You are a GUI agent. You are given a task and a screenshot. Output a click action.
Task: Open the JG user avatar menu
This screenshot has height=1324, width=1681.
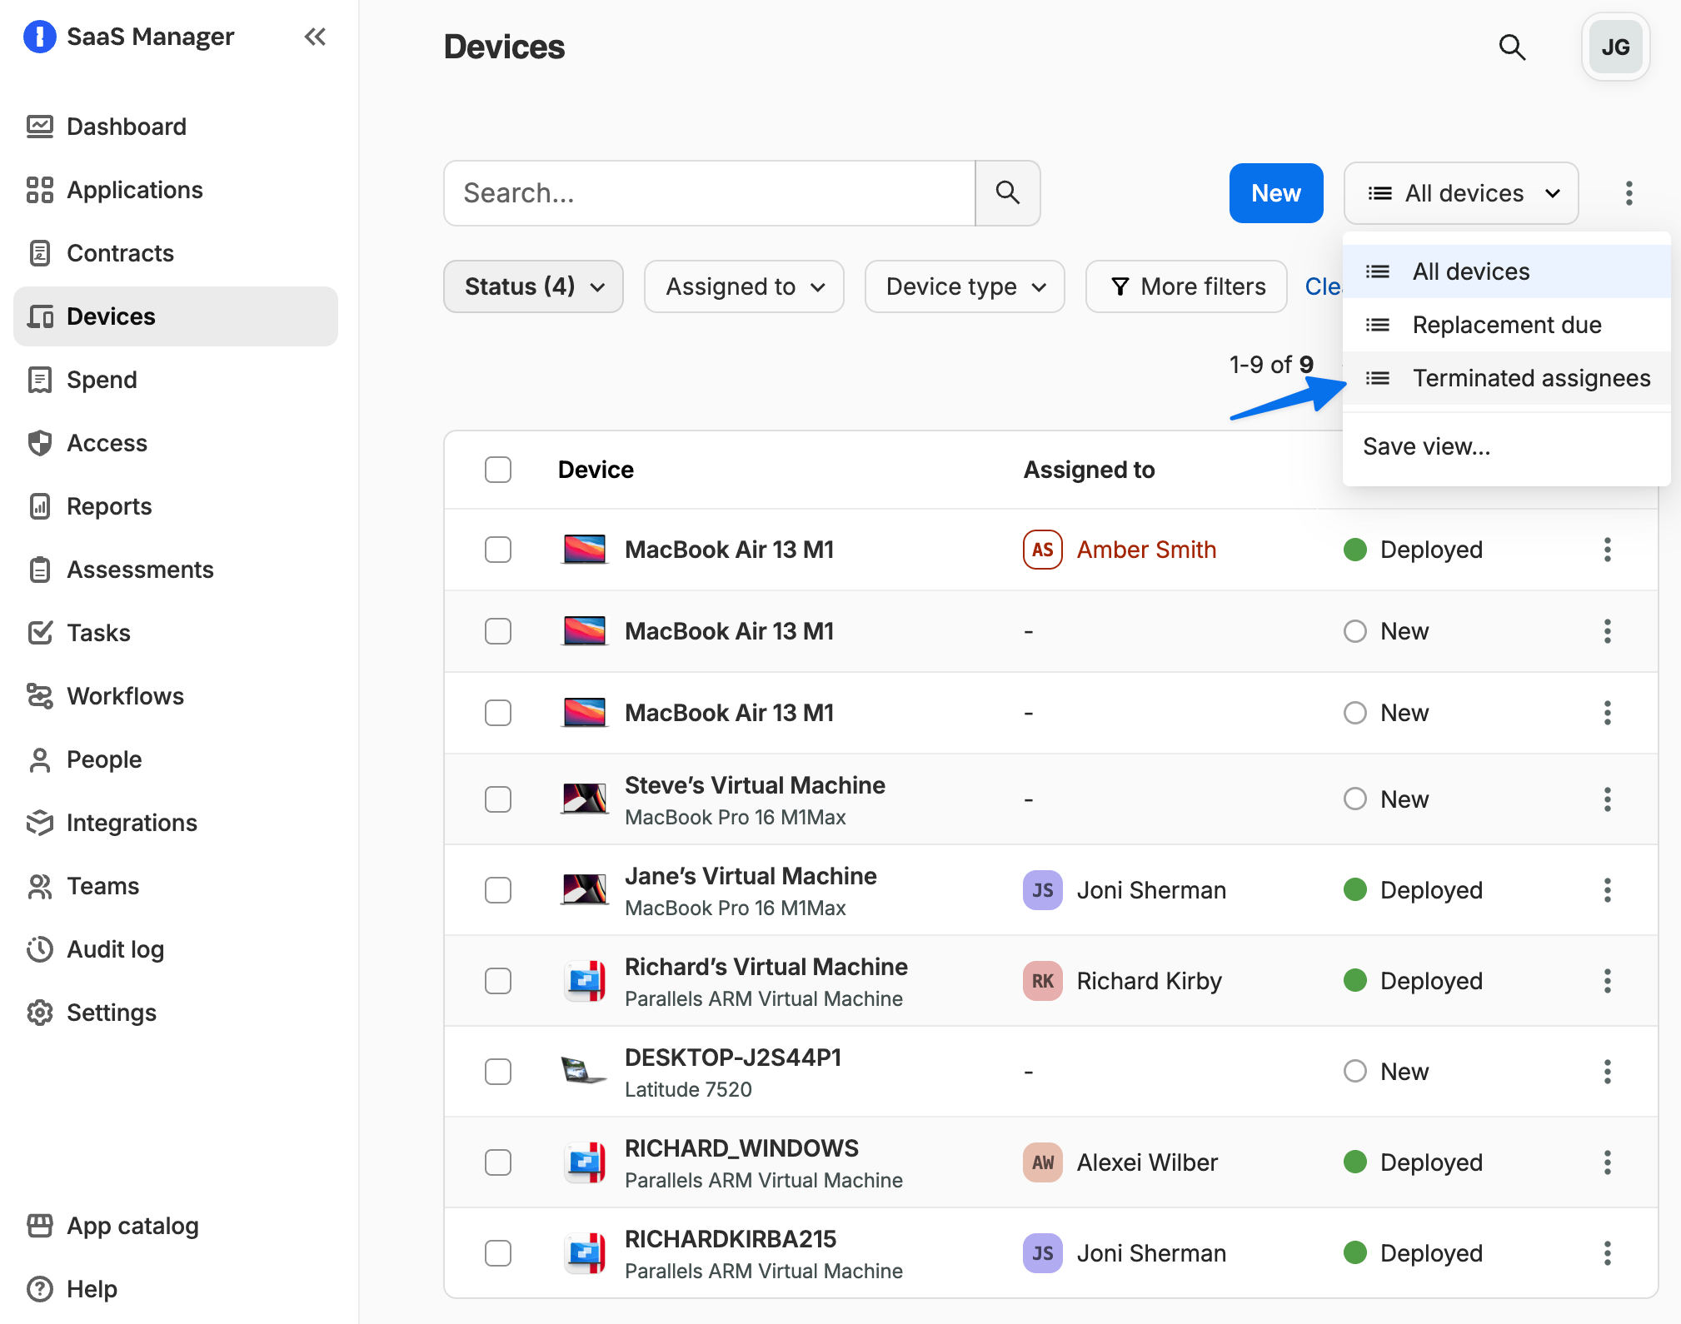[x=1615, y=47]
